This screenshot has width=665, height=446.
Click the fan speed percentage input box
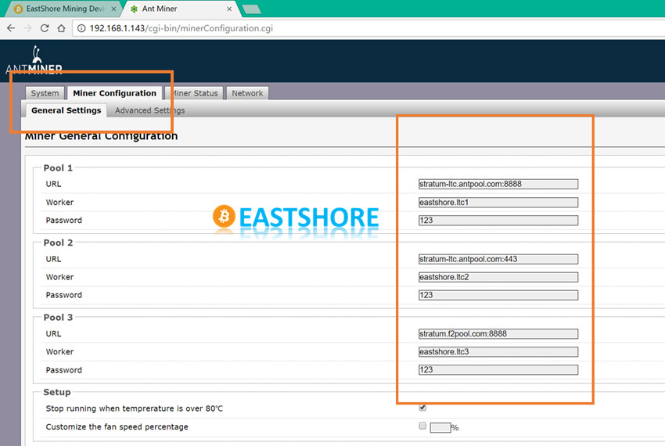440,428
